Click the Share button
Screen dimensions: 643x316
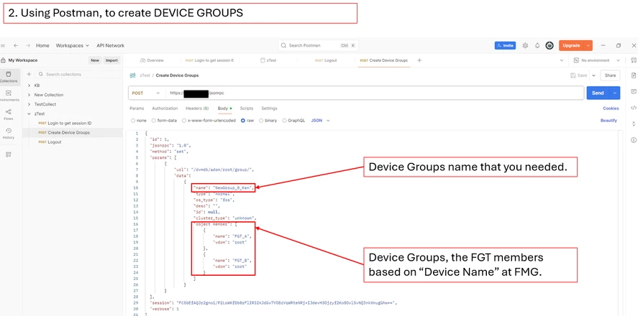pyautogui.click(x=610, y=75)
